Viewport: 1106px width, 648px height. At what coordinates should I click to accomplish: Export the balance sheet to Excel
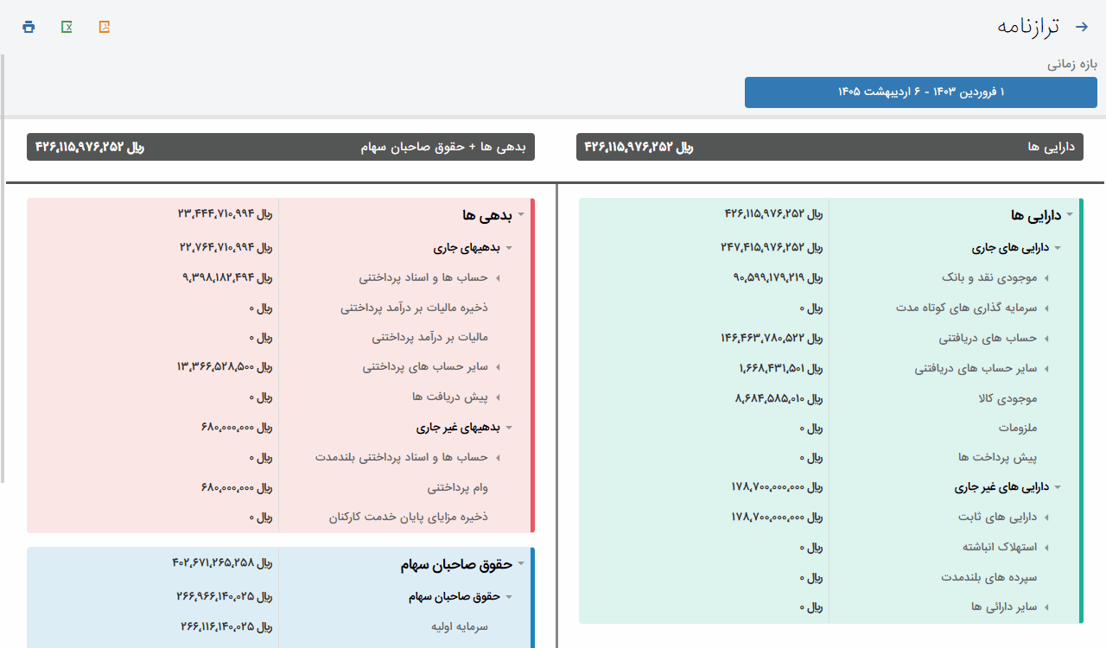tap(67, 27)
